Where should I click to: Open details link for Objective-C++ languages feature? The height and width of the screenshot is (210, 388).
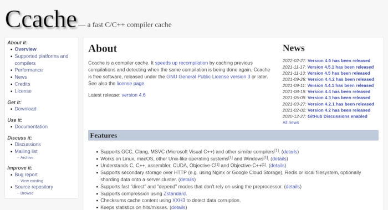(277, 166)
